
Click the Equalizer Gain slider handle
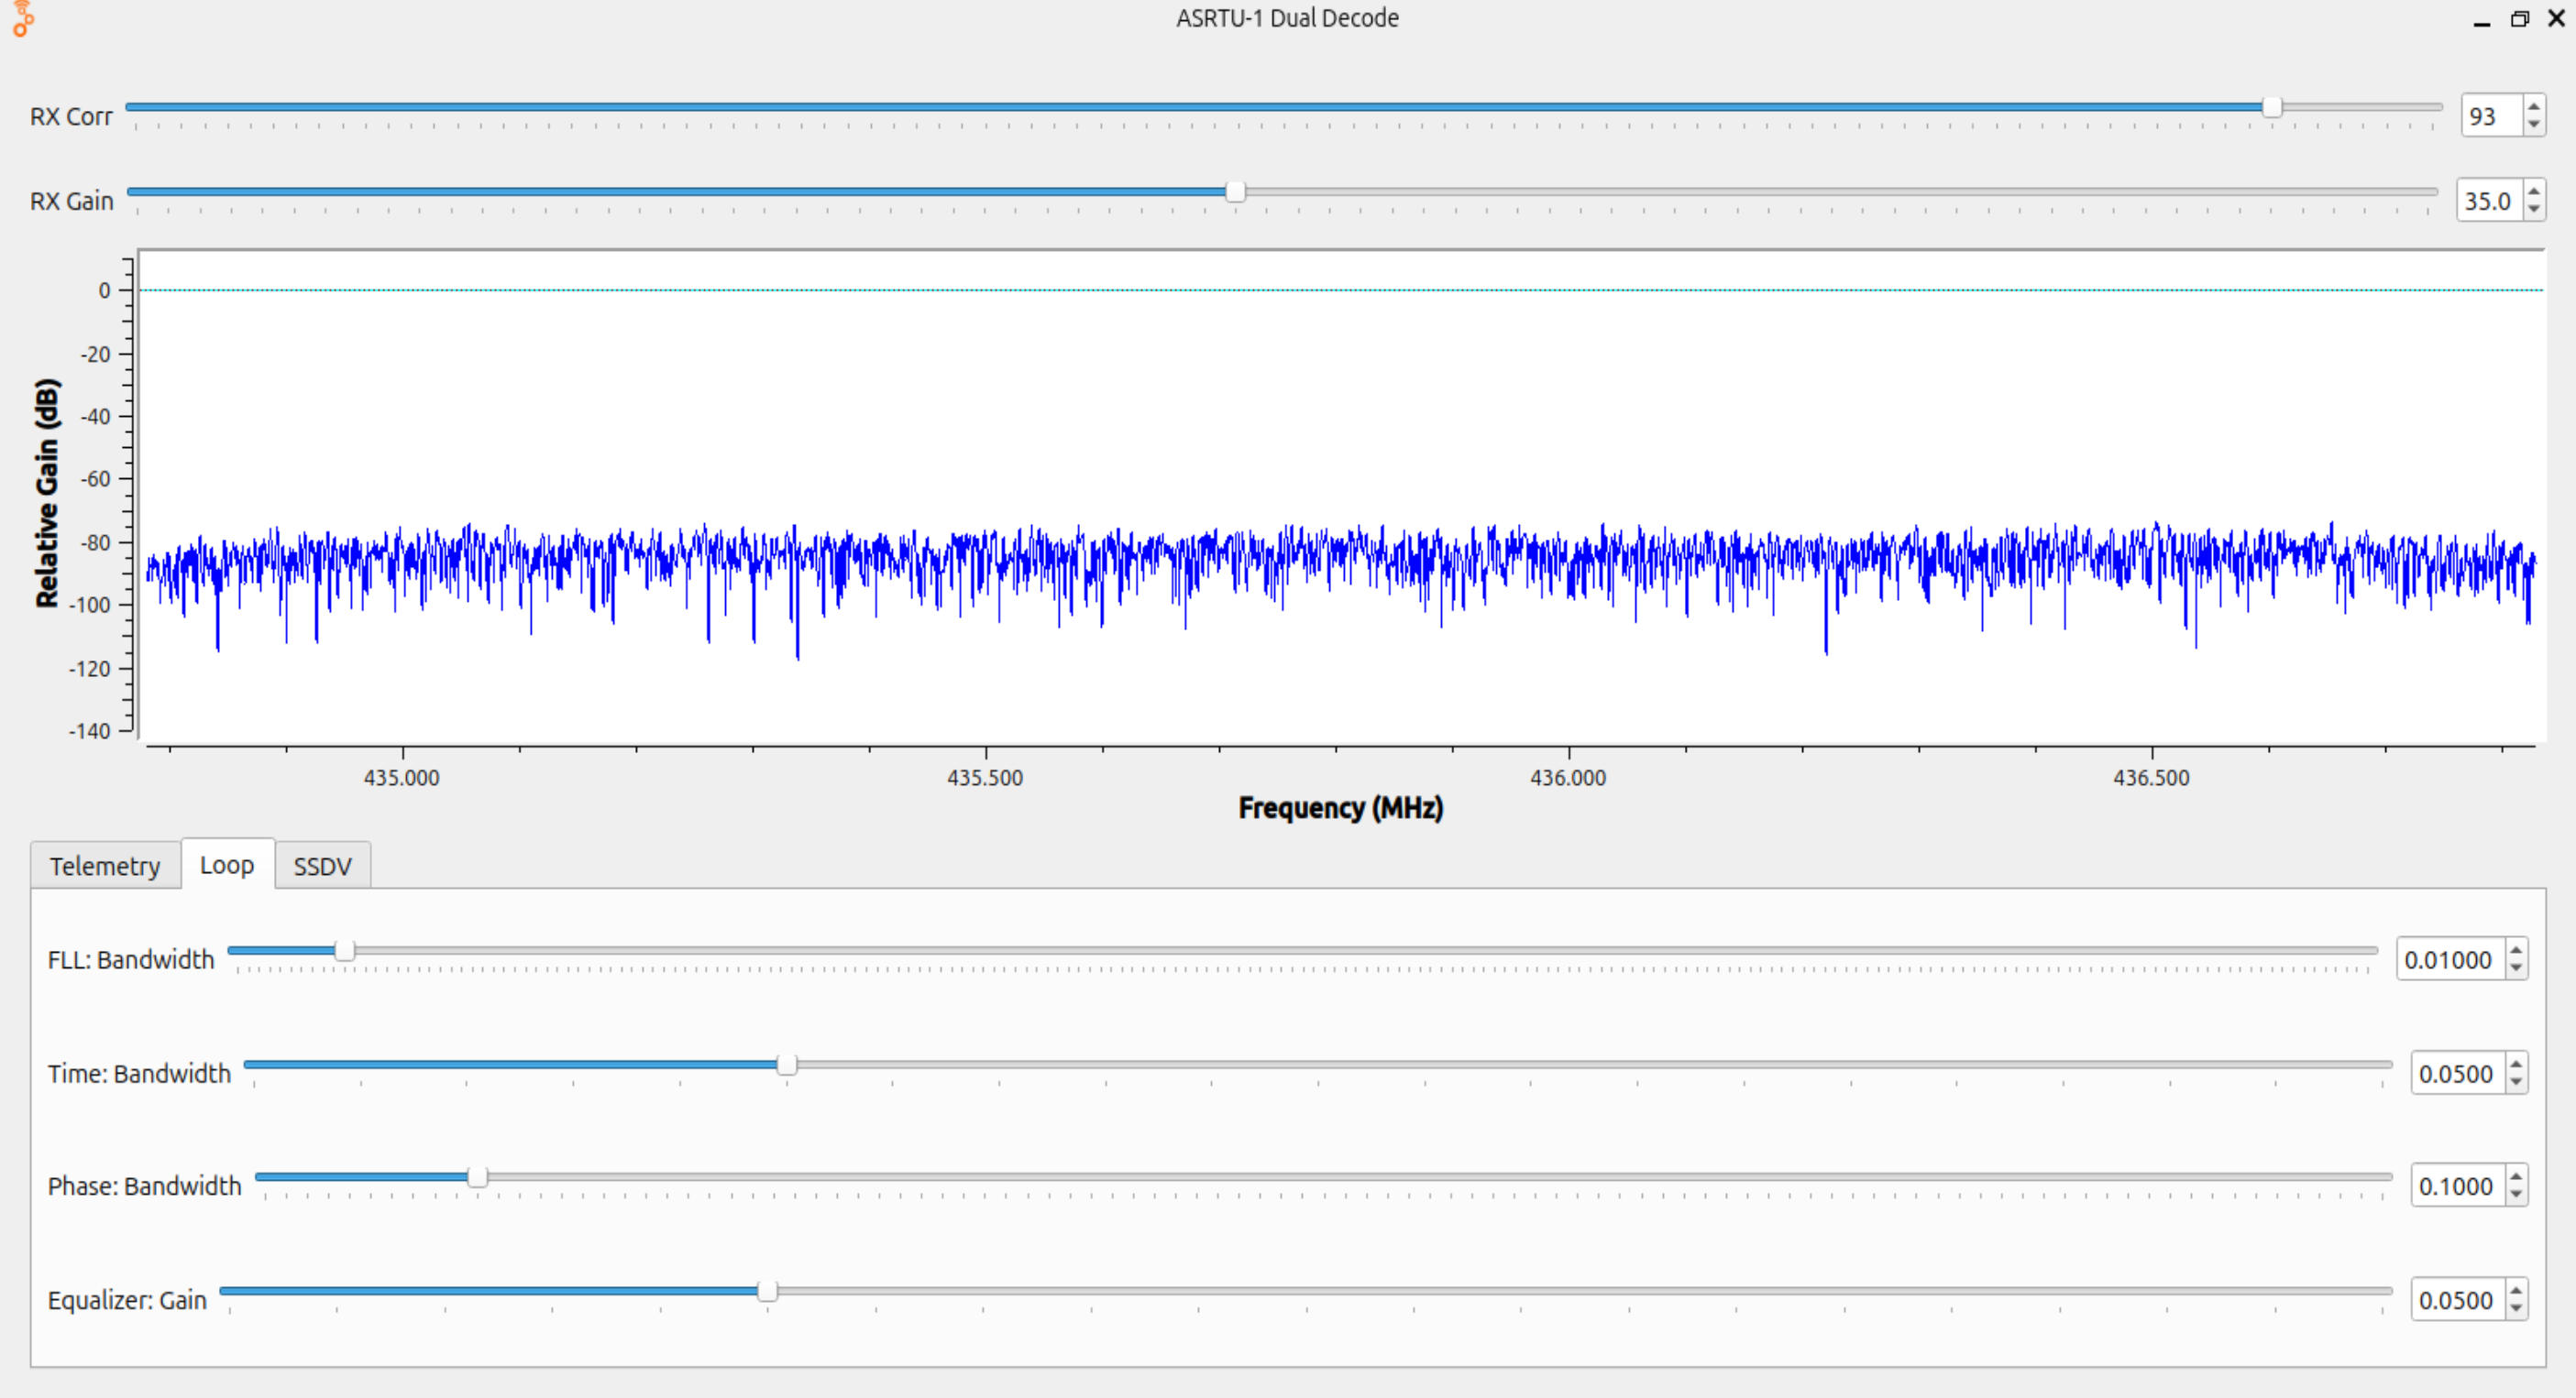pos(767,1291)
